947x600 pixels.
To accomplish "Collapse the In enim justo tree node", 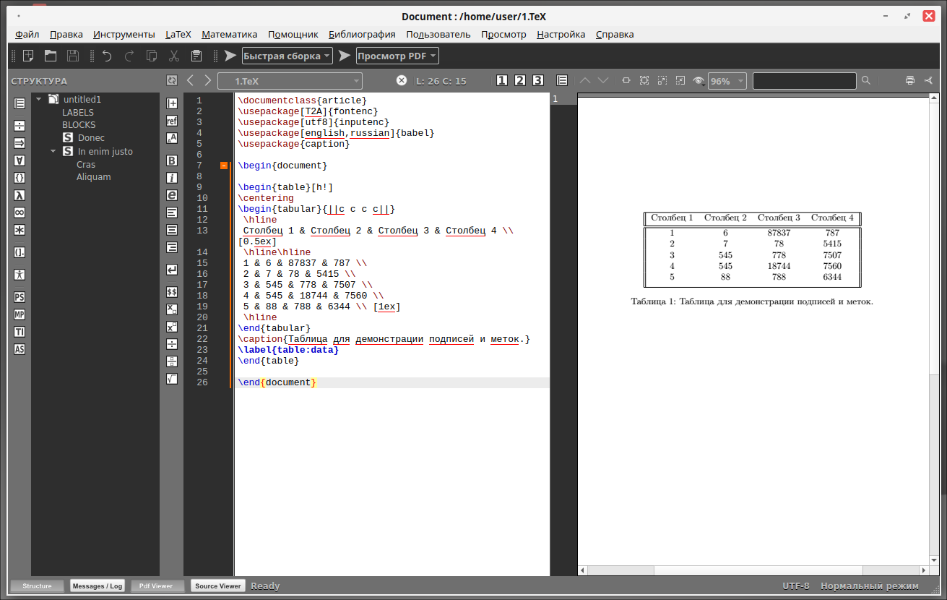I will pyautogui.click(x=53, y=151).
